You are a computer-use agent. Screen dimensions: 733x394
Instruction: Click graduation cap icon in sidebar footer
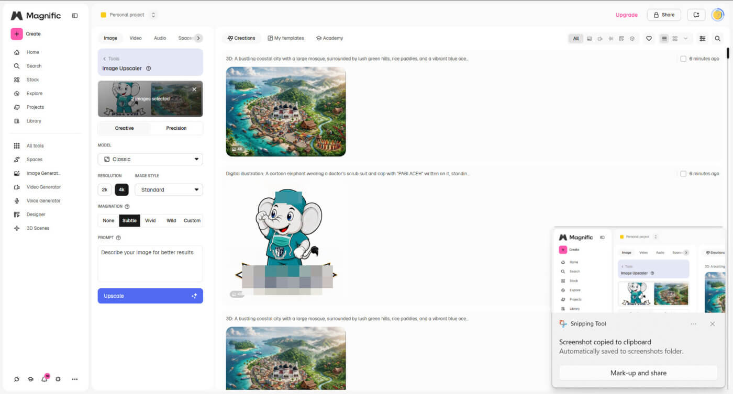tap(30, 379)
